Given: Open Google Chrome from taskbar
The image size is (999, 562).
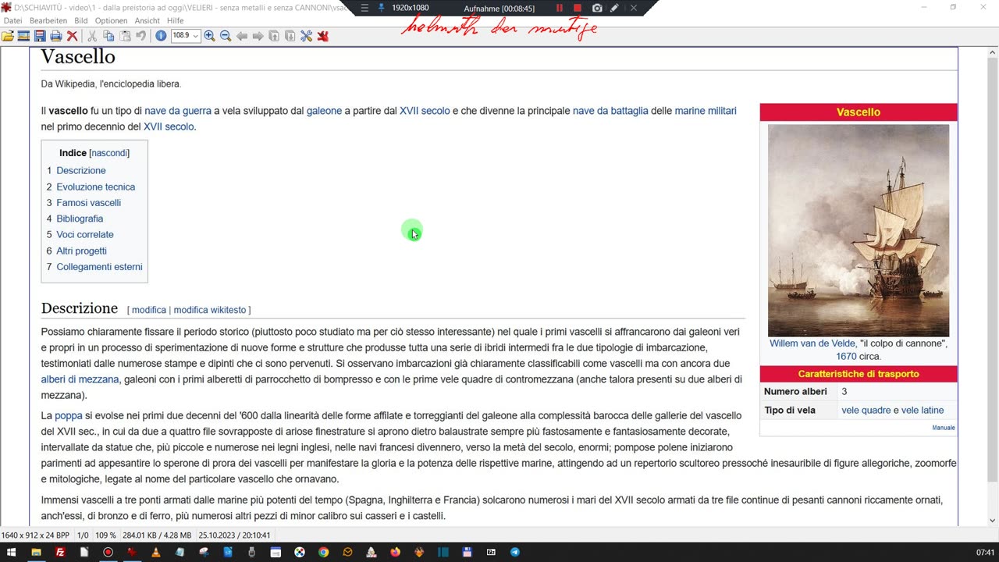Looking at the screenshot, I should click(x=323, y=552).
